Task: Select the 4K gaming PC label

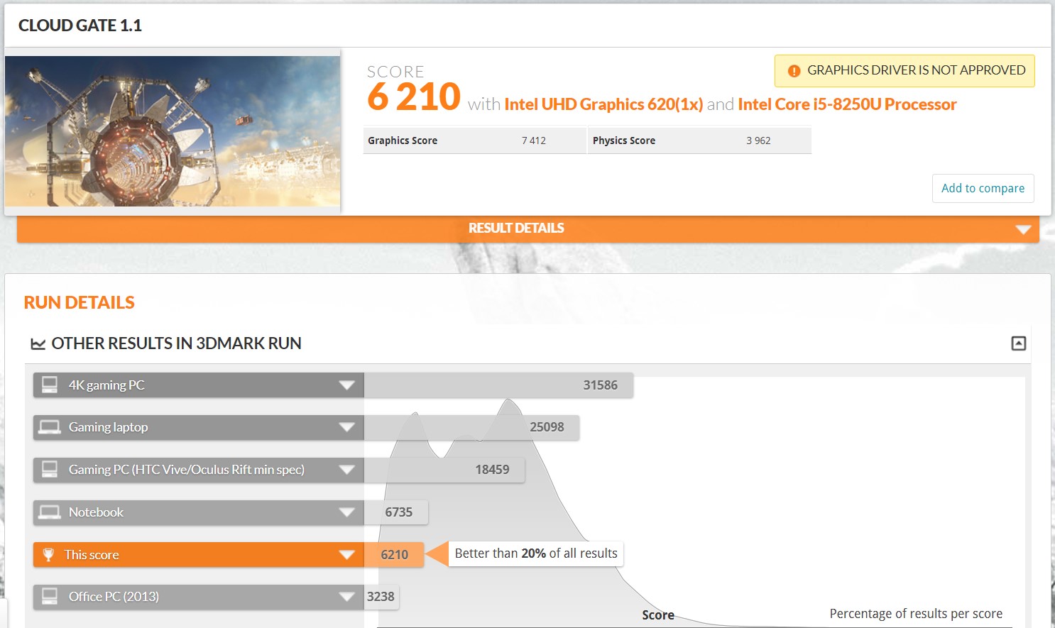Action: click(x=106, y=385)
